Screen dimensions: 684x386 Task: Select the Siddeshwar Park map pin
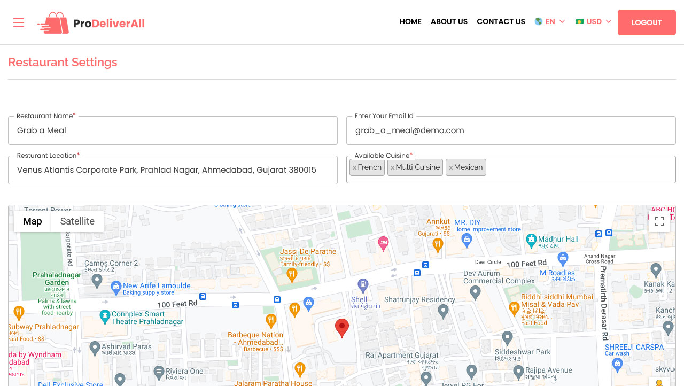click(508, 338)
